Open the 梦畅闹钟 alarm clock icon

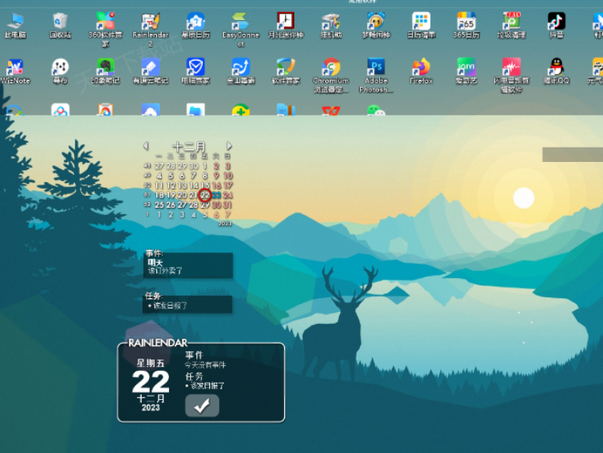(x=376, y=26)
